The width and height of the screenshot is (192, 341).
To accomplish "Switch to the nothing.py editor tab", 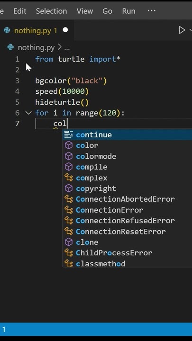I will coord(36,30).
